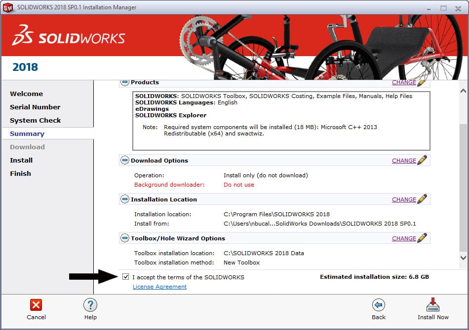Select the greyed Download step

click(27, 147)
